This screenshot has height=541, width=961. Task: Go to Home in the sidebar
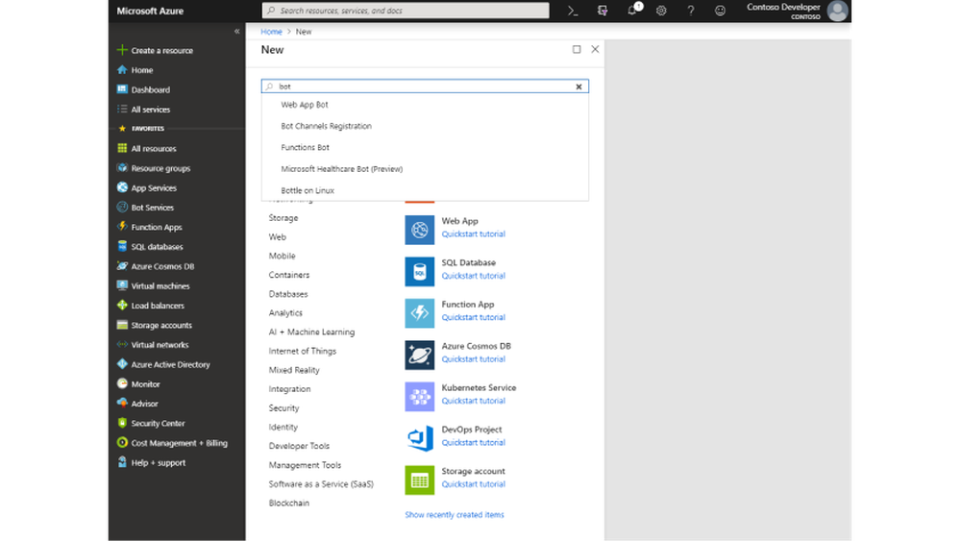(x=141, y=70)
